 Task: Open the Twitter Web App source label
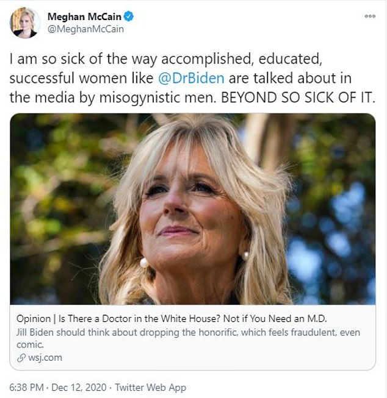point(151,388)
